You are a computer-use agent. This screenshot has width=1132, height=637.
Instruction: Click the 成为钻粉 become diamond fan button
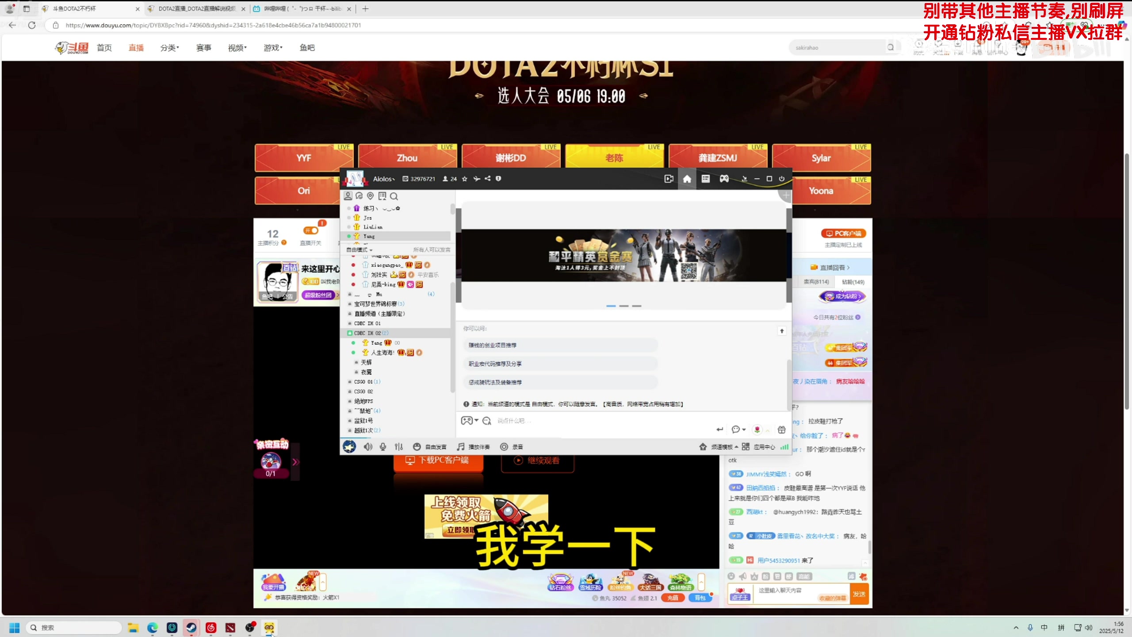(x=843, y=296)
